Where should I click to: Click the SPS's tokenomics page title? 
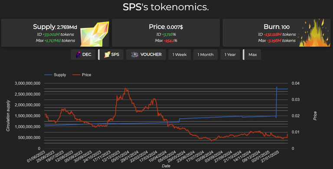pyautogui.click(x=166, y=7)
